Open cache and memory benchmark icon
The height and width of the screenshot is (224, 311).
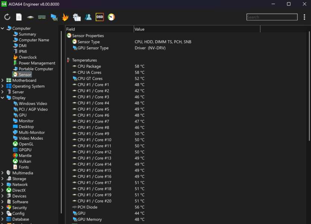point(42,17)
